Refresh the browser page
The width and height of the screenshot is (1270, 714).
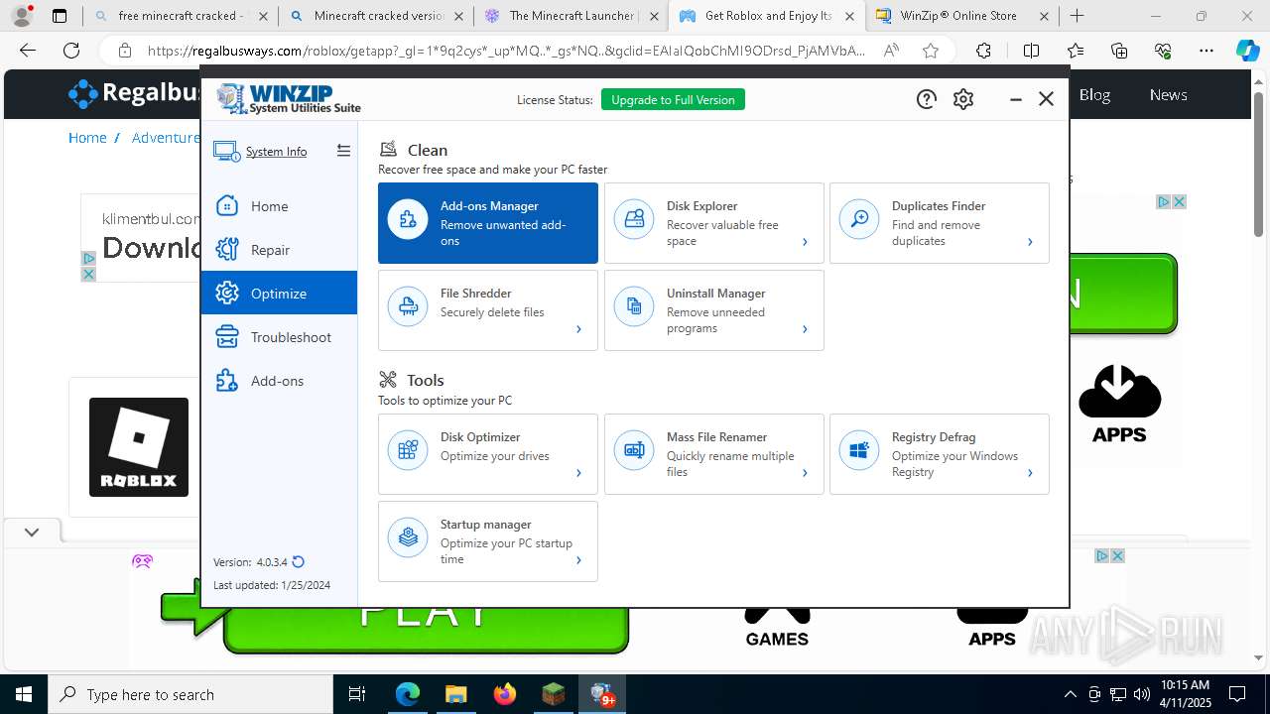[71, 51]
